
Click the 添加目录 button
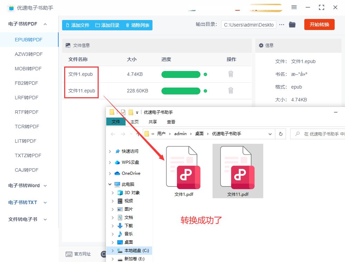(x=107, y=25)
